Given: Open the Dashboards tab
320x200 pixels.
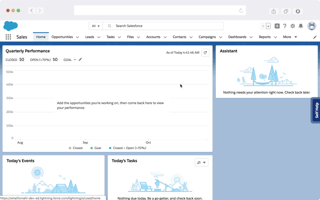Looking at the screenshot, I should point(237,37).
